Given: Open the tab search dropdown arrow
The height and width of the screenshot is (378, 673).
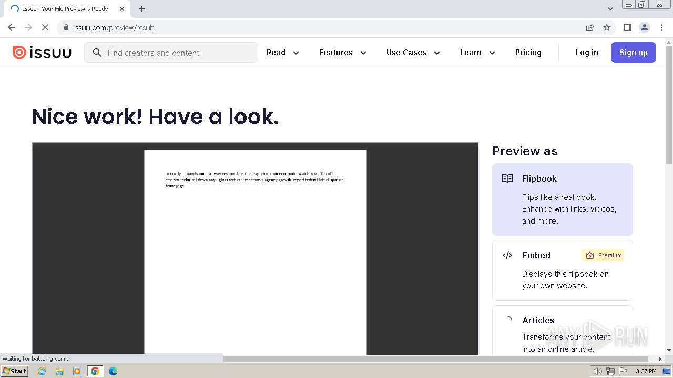Looking at the screenshot, I should pyautogui.click(x=610, y=9).
